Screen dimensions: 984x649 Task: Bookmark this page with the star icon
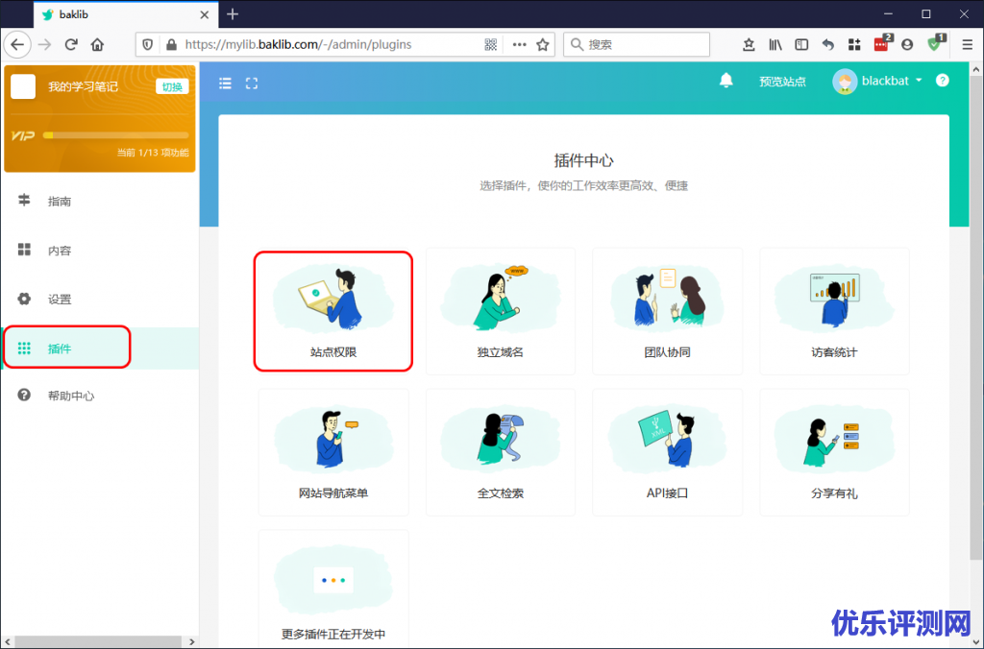click(543, 44)
